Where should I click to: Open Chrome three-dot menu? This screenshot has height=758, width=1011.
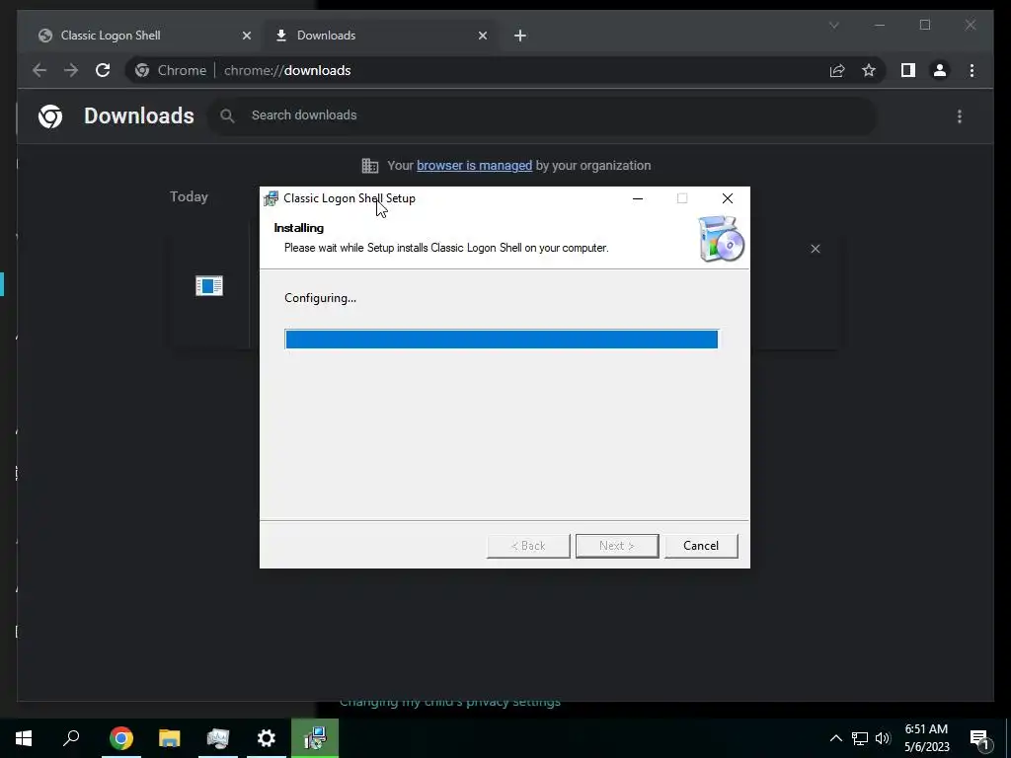click(x=972, y=70)
